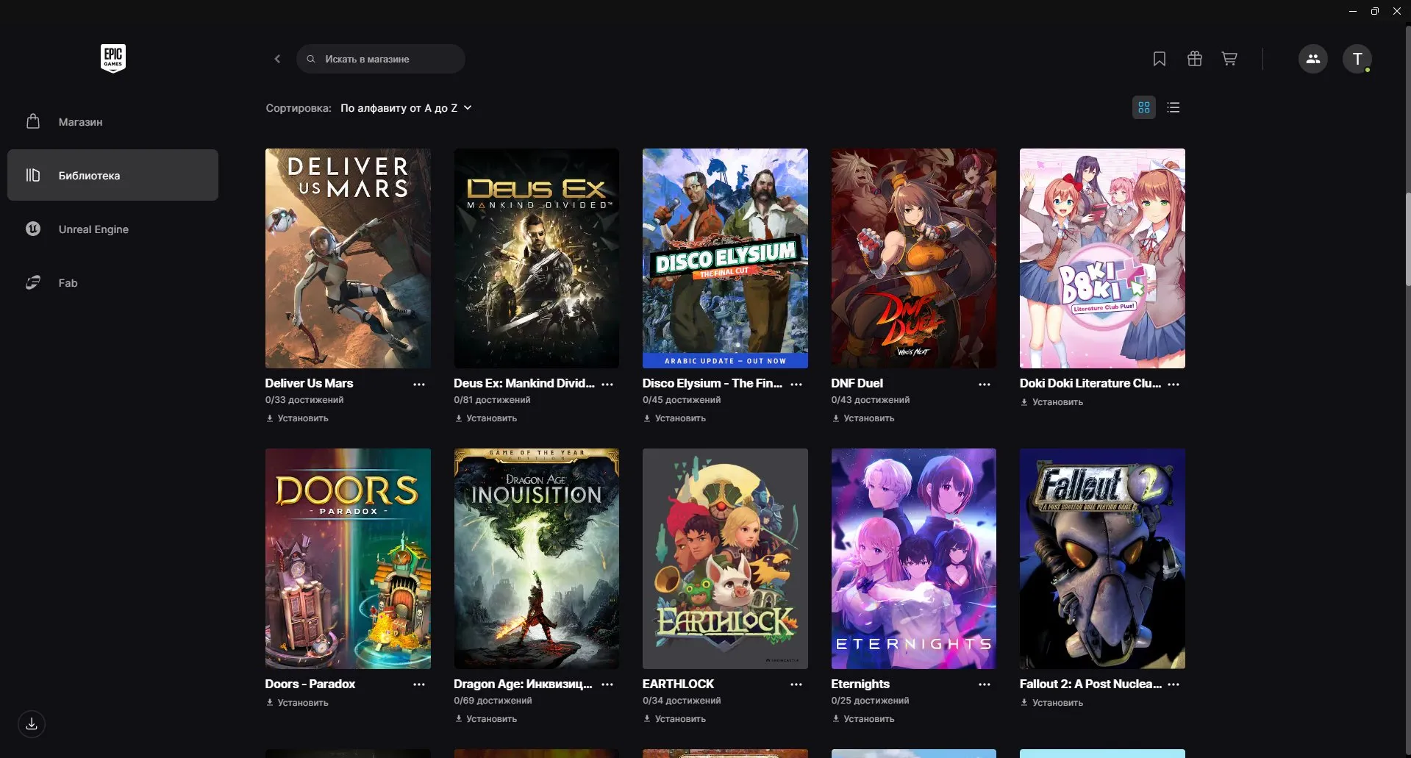Open the wishlist bookmark icon
Viewport: 1411px width, 758px height.
tap(1160, 59)
